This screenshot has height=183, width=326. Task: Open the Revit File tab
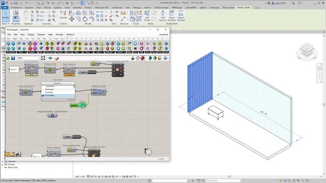tap(5, 8)
